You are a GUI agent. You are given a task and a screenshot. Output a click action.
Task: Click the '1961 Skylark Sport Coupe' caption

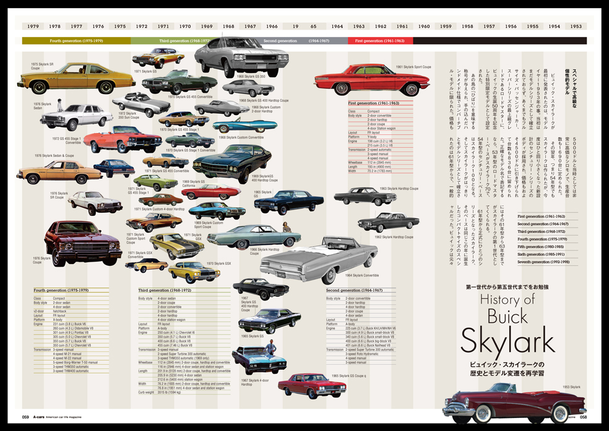[x=413, y=67]
